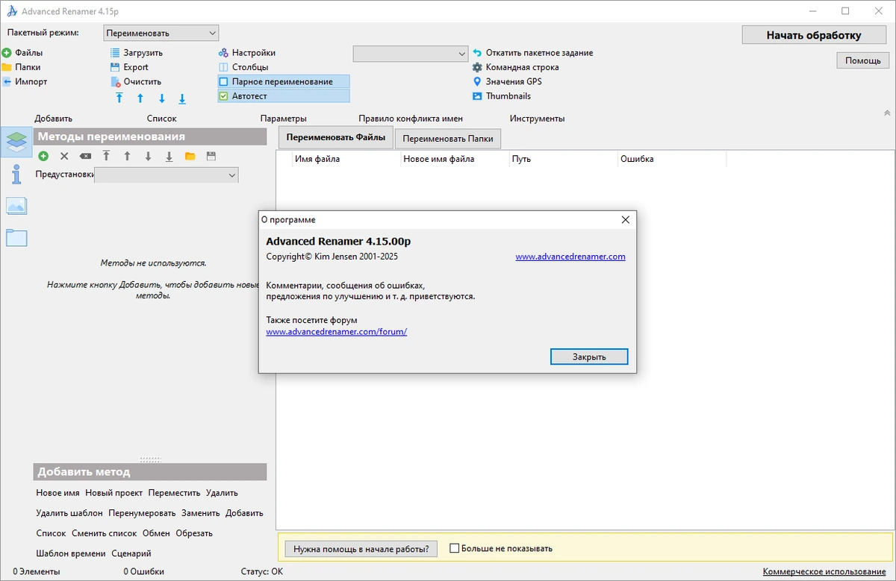
Task: Add the Заменить method
Action: click(200, 513)
